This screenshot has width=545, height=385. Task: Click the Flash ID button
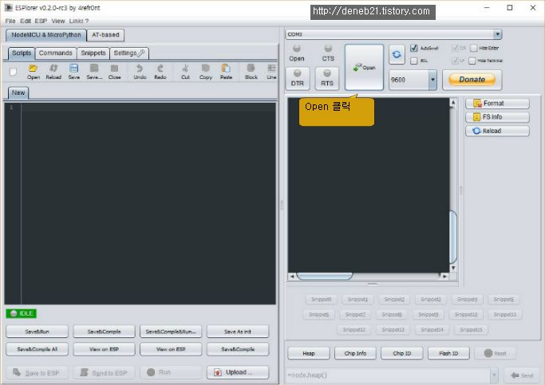(448, 353)
